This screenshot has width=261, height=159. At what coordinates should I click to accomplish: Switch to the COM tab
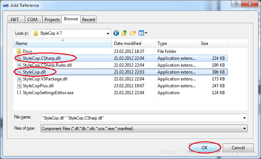point(33,20)
